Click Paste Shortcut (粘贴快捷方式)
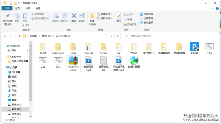The image size is (221, 124). [x=40, y=18]
